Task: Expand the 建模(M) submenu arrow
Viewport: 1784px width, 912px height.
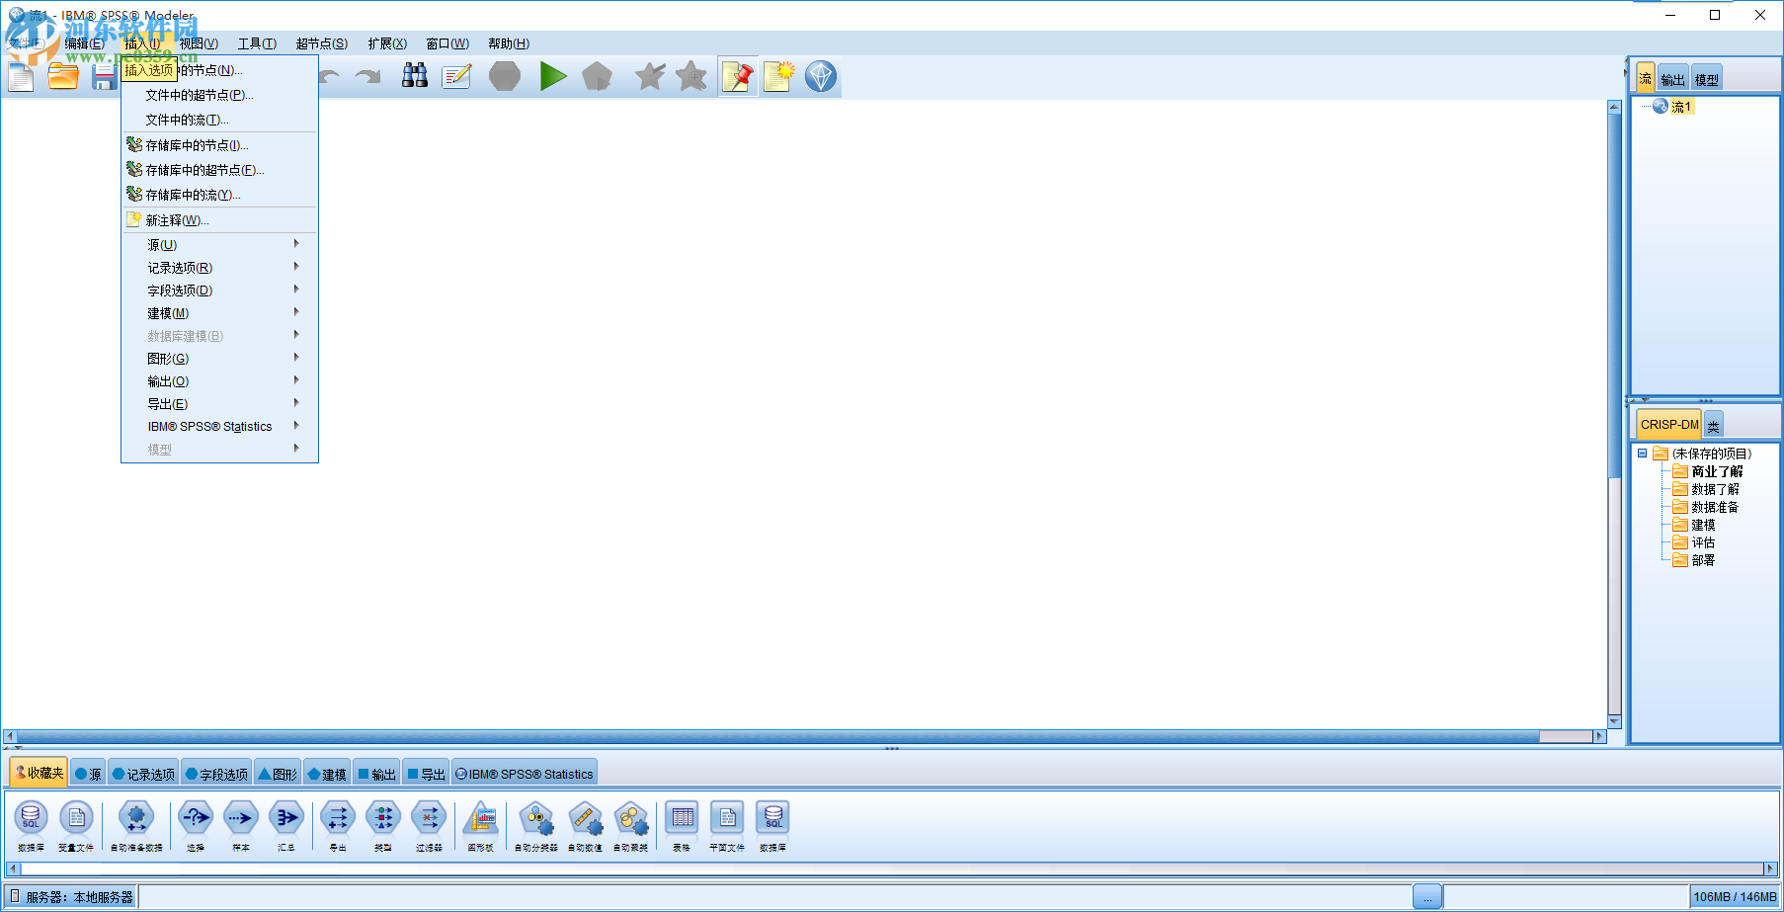Action: [295, 312]
